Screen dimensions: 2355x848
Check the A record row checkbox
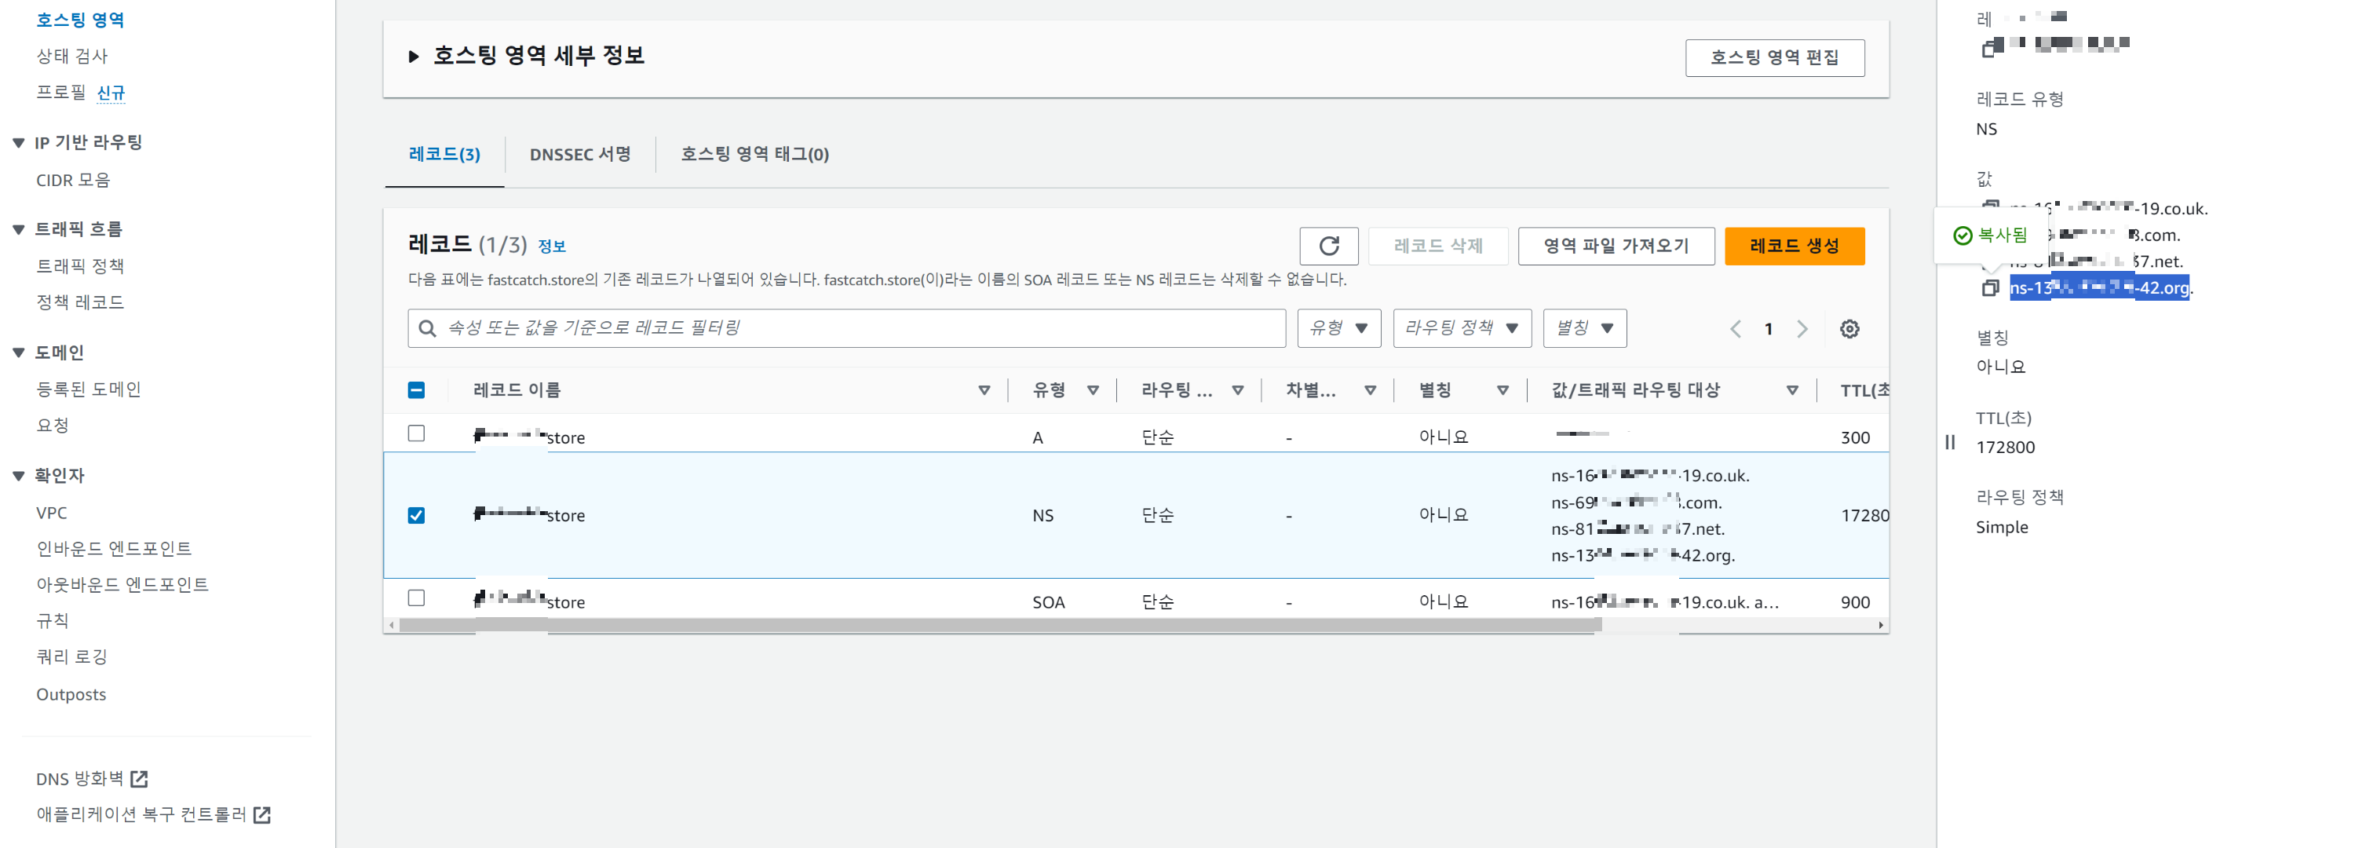click(416, 433)
